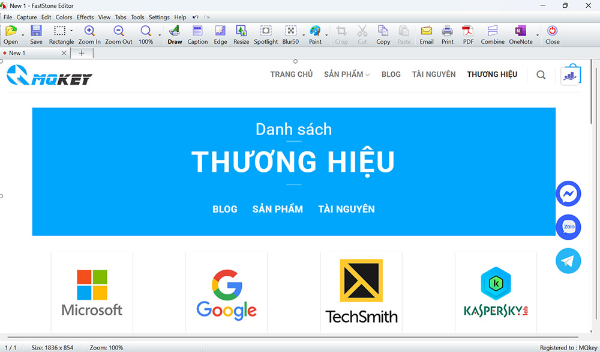The height and width of the screenshot is (352, 600).
Task: Set zoom to 100% using the toolbar icon
Action: click(x=146, y=31)
